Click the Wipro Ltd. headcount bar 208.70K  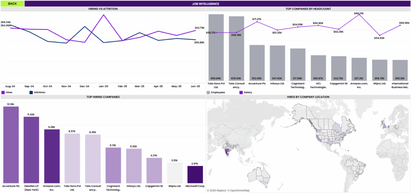(380, 70)
